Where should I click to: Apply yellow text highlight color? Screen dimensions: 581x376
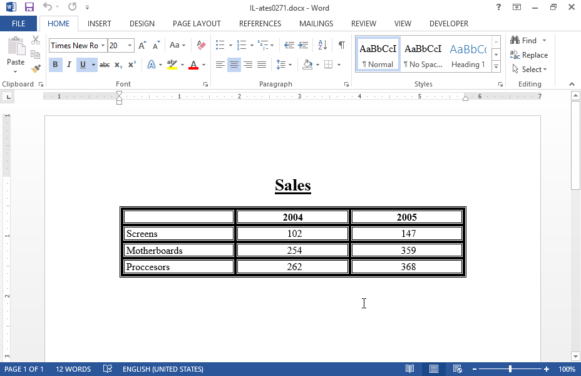click(172, 65)
